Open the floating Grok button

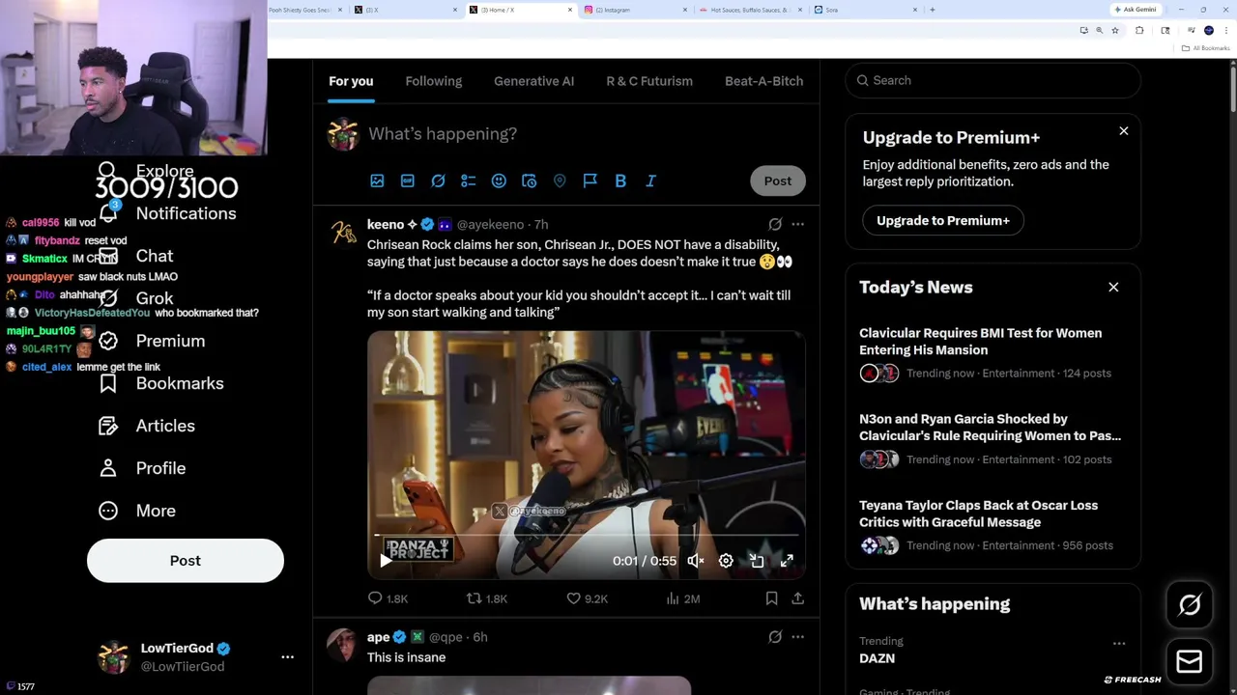click(x=1190, y=605)
